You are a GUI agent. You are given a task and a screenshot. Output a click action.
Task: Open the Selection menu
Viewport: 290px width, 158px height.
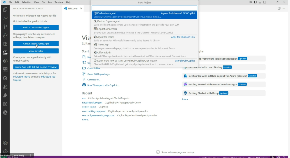[x=26, y=2]
